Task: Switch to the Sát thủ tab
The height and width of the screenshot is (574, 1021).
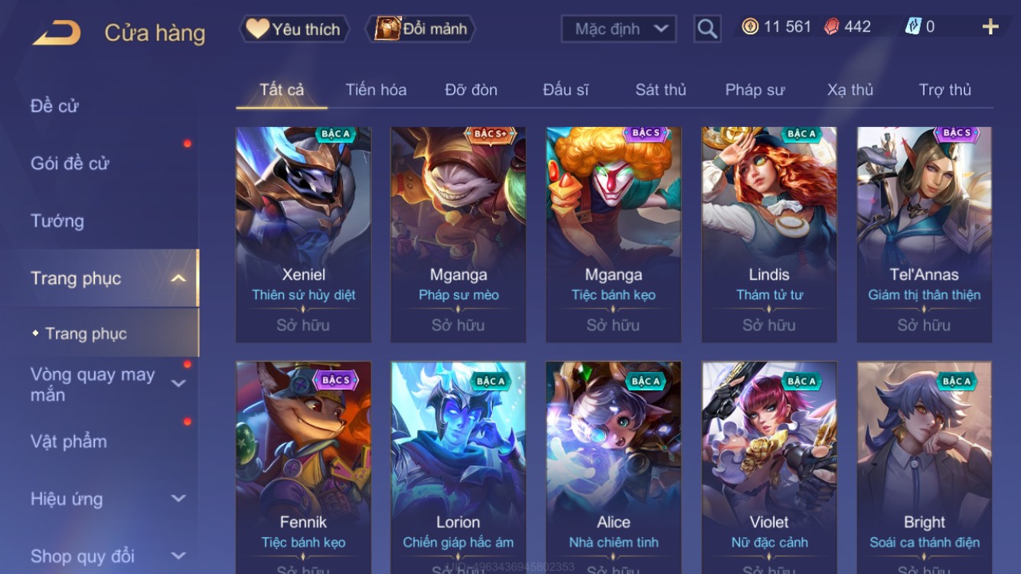Action: pos(661,90)
